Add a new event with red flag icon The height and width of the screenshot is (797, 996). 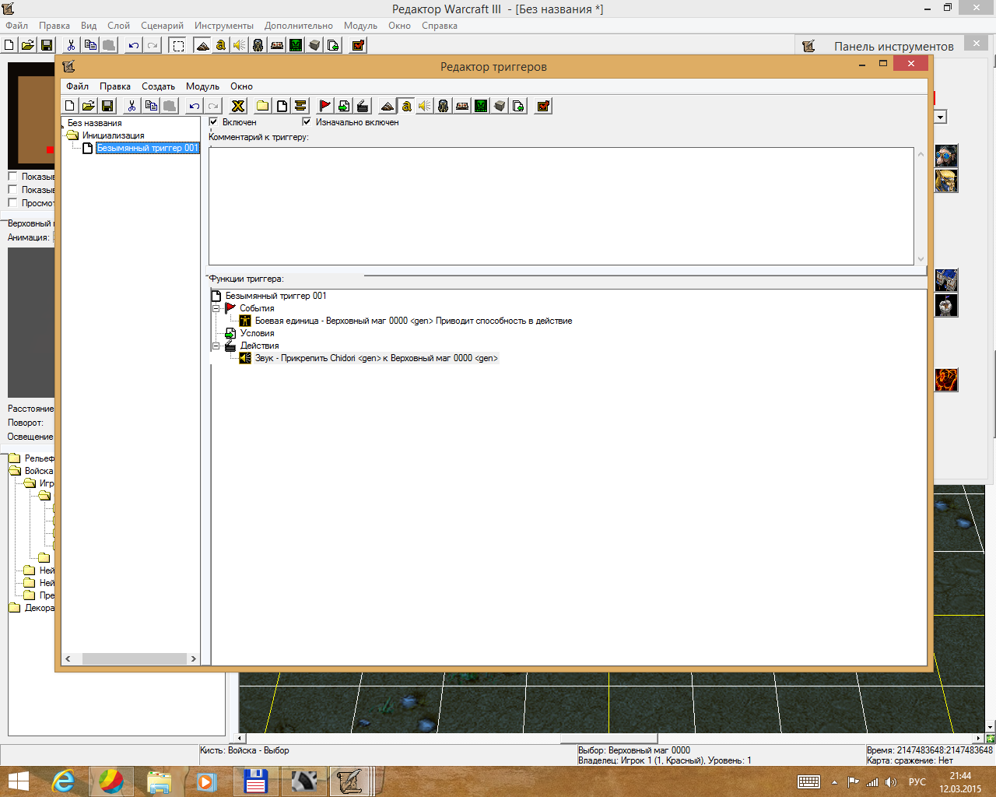(x=325, y=106)
